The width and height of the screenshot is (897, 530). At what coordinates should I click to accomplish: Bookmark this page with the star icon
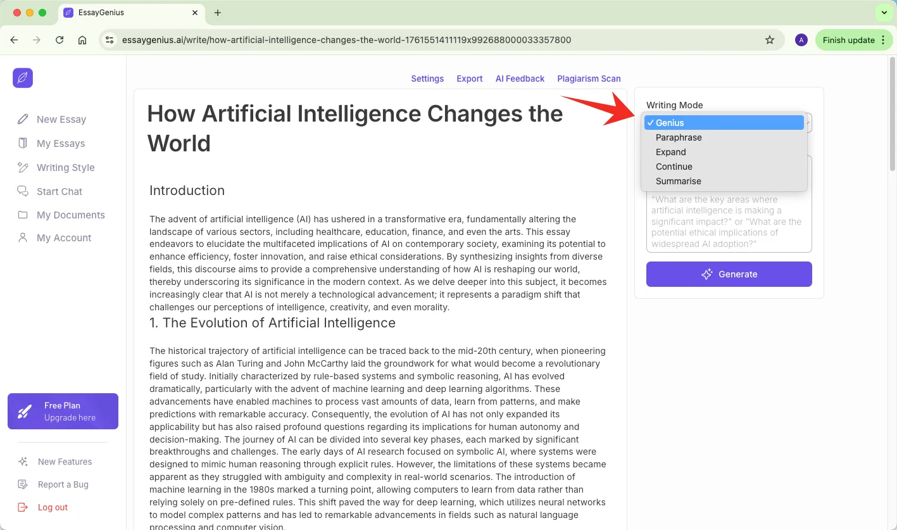(x=770, y=40)
